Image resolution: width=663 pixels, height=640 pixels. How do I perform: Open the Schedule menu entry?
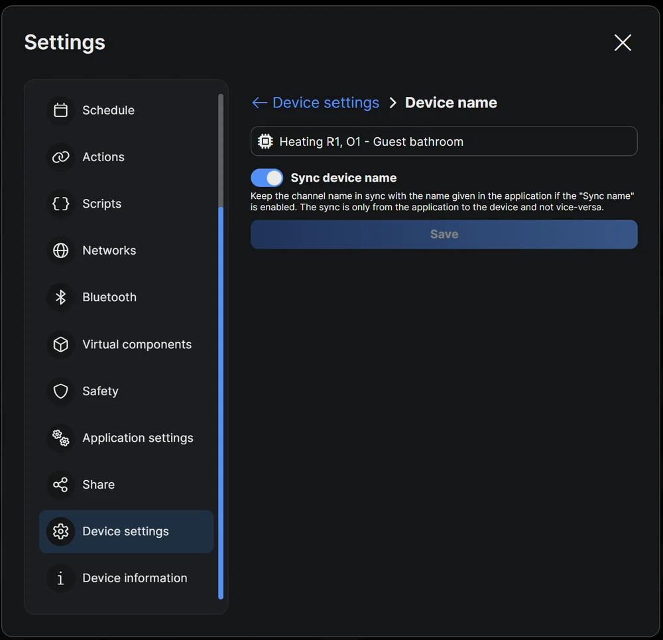(126, 110)
